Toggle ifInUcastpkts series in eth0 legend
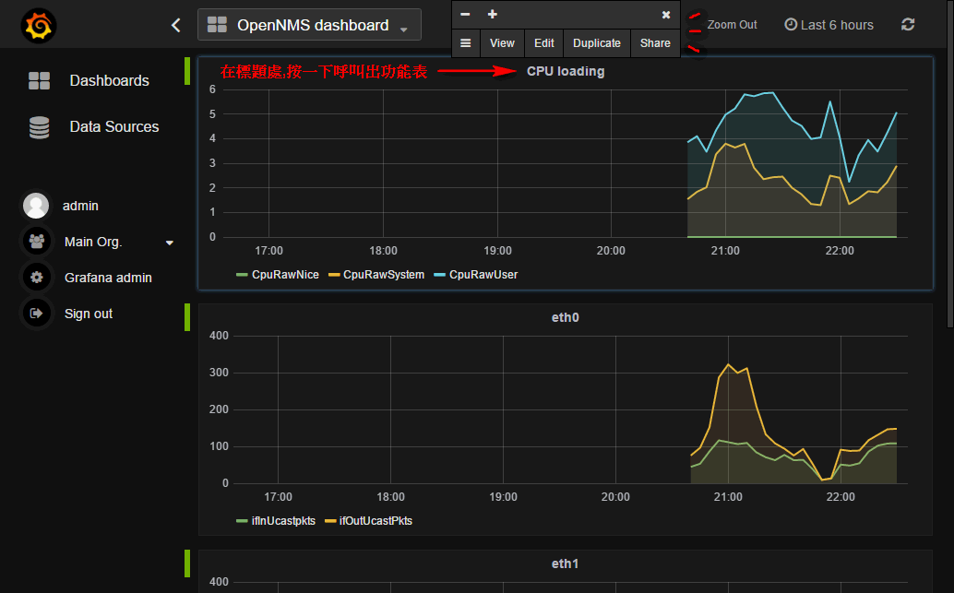Image resolution: width=954 pixels, height=593 pixels. [283, 521]
